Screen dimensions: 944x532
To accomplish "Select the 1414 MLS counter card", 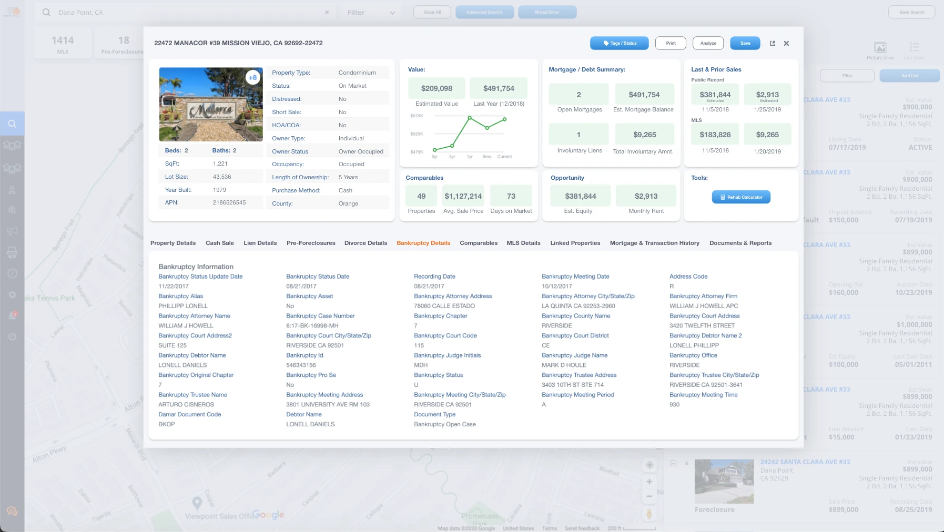I will (63, 44).
